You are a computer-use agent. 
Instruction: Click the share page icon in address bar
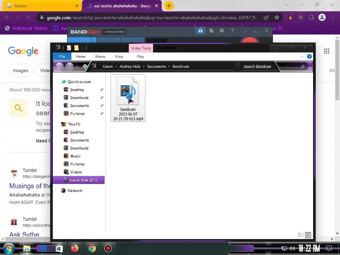coord(266,18)
